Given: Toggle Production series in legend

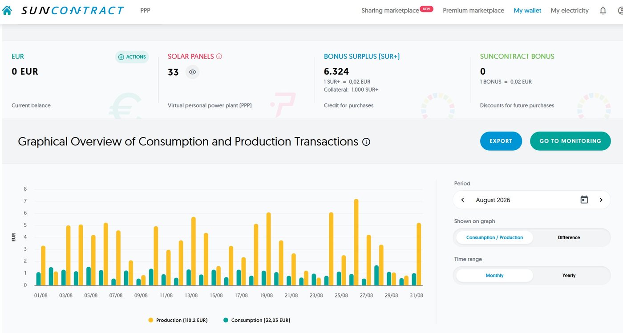Looking at the screenshot, I should tap(178, 320).
